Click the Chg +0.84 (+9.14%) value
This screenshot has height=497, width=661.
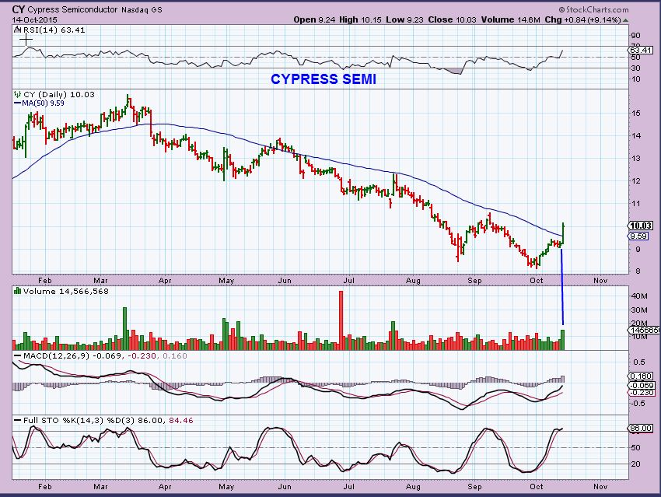click(x=582, y=19)
